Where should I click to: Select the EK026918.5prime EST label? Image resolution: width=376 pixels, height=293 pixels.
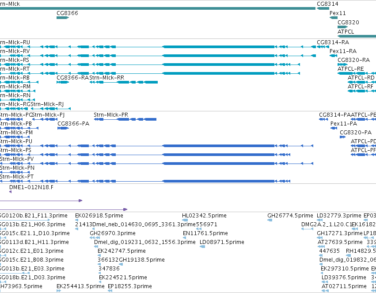coord(99,216)
